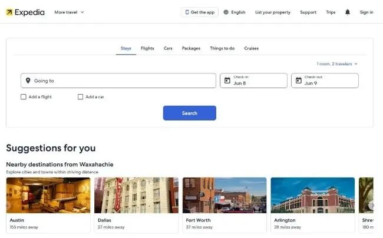383x238 pixels.
Task: Open the Fort Worth destination photo
Action: pos(224,195)
